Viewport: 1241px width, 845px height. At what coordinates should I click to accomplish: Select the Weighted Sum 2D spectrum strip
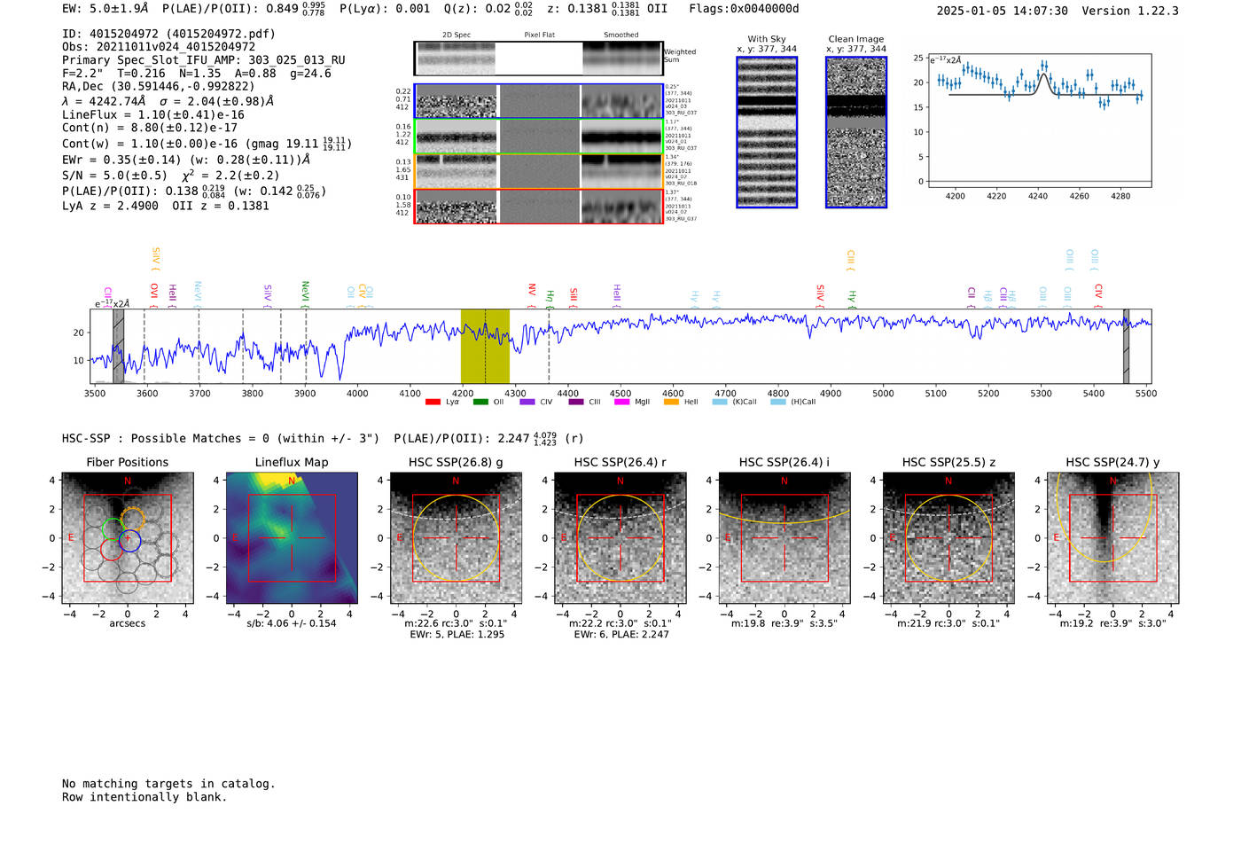click(x=538, y=59)
